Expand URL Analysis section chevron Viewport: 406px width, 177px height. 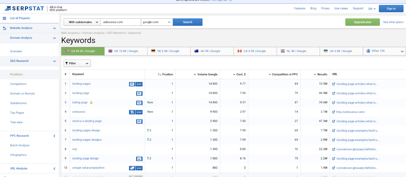(54, 169)
